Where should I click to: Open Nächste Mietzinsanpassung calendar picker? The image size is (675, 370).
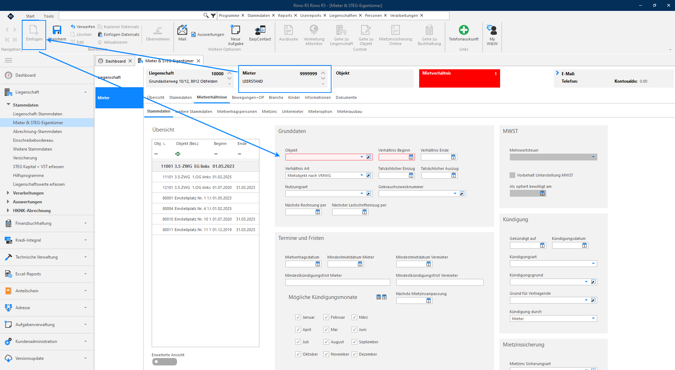[428, 301]
